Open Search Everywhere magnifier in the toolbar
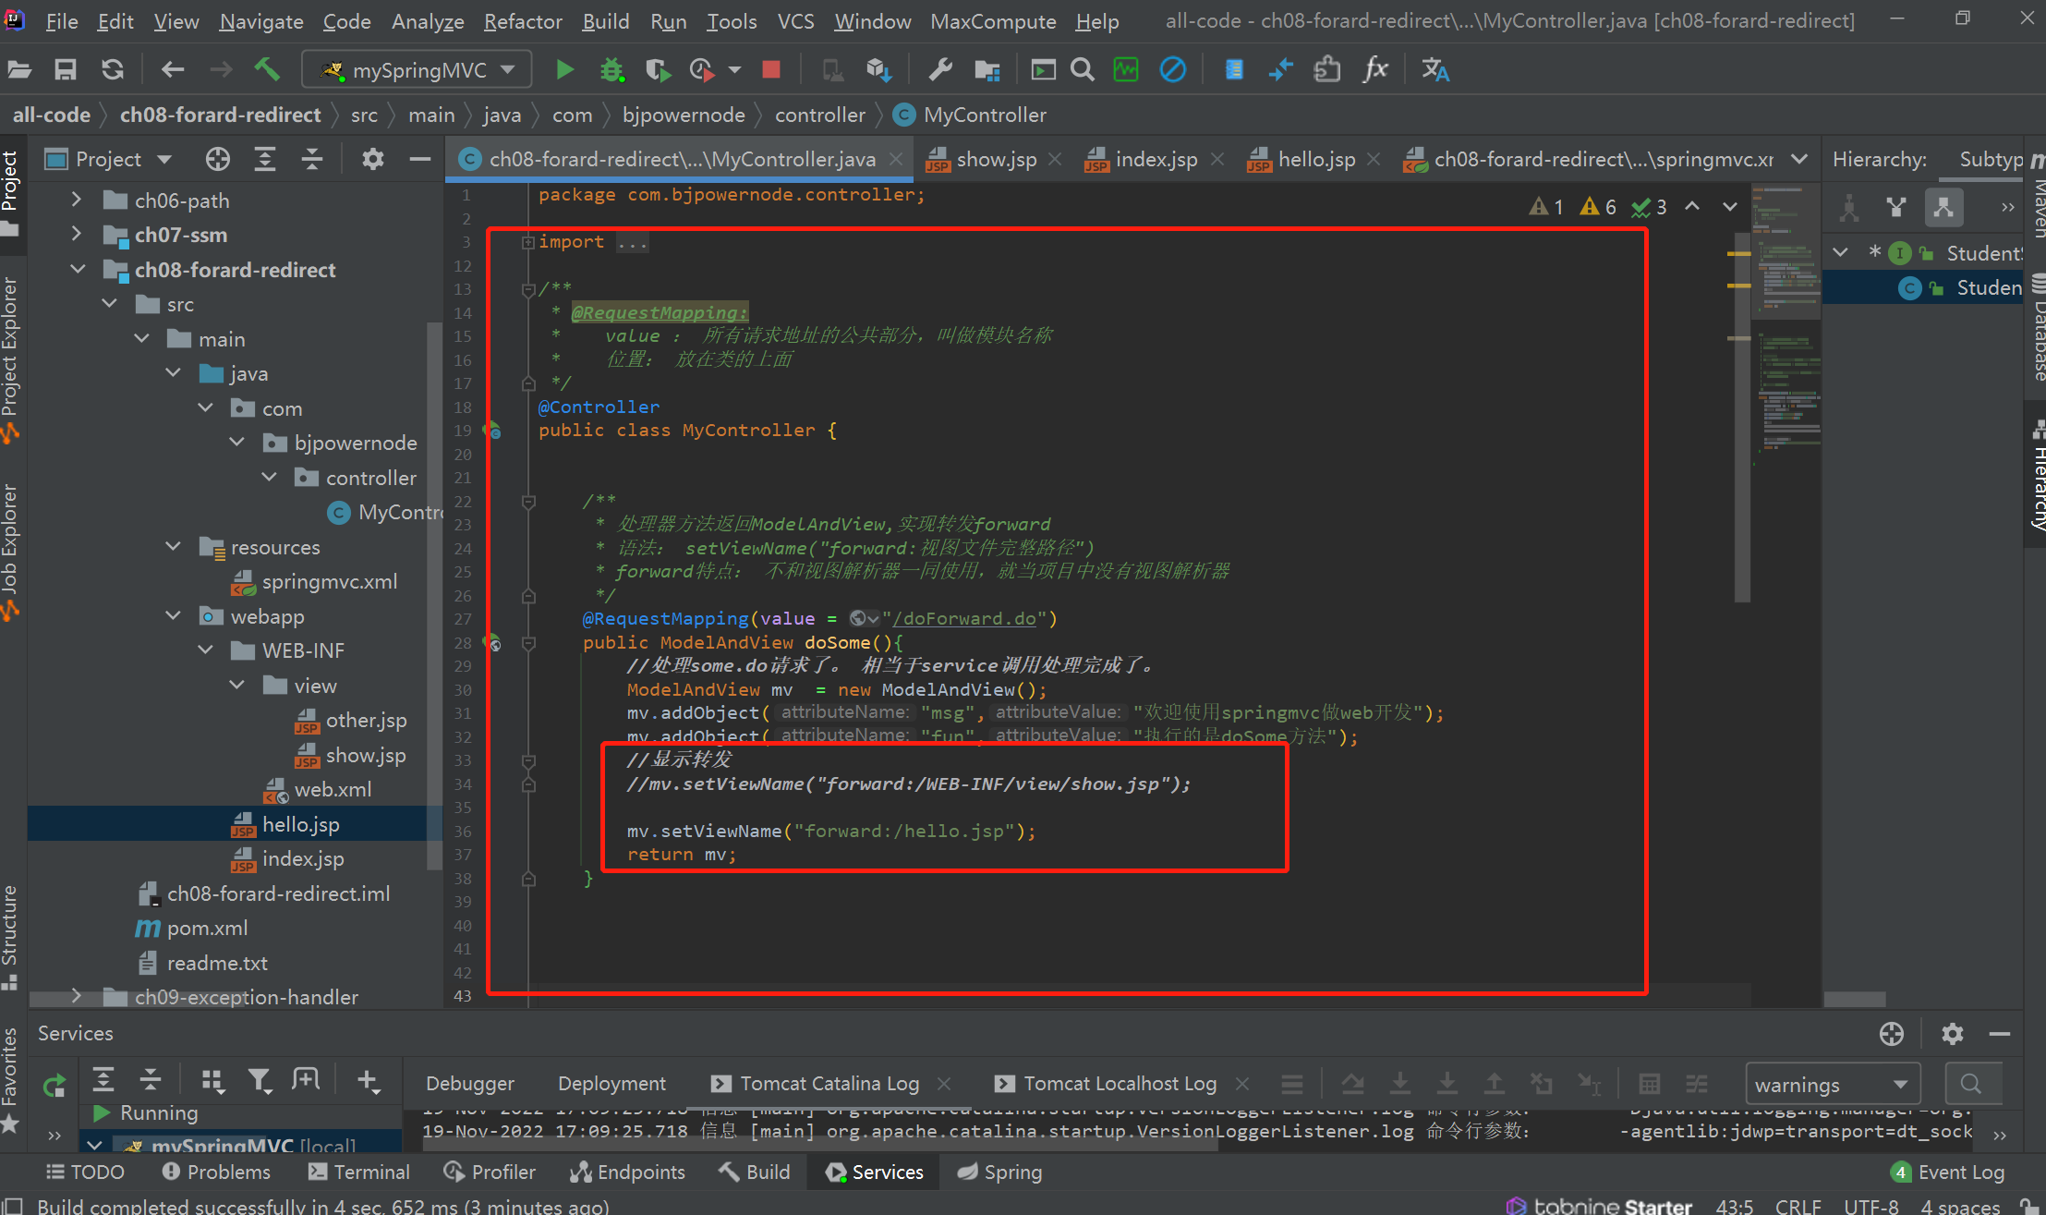2046x1215 pixels. [x=1083, y=69]
